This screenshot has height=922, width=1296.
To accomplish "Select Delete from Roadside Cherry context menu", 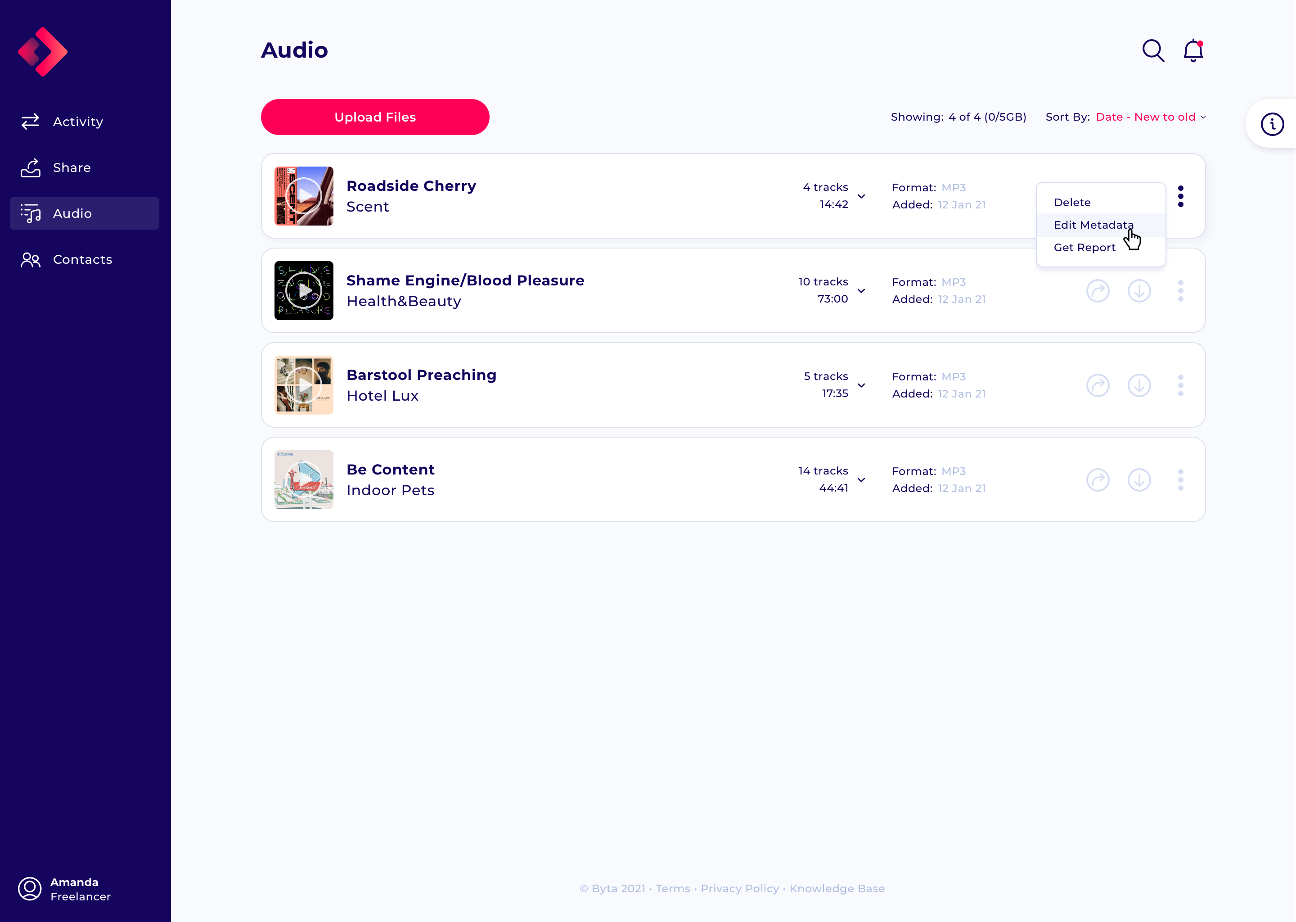I will [1073, 201].
